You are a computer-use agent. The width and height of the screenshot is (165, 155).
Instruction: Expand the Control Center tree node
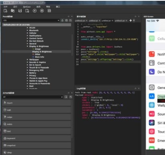coord(27,38)
